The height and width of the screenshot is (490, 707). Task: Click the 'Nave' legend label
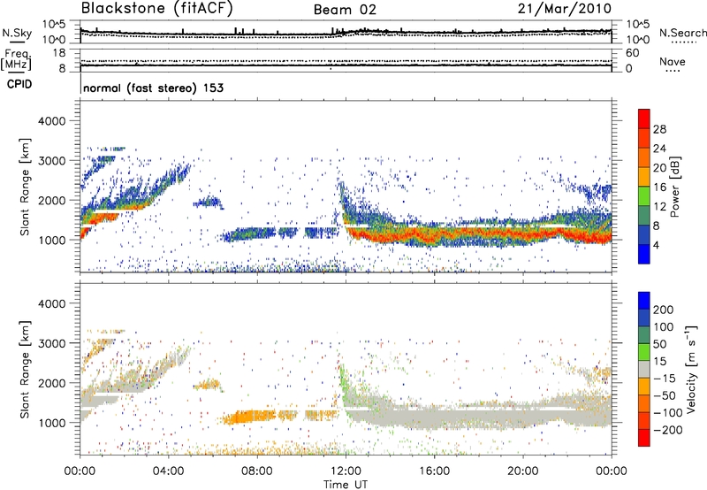pyautogui.click(x=673, y=61)
